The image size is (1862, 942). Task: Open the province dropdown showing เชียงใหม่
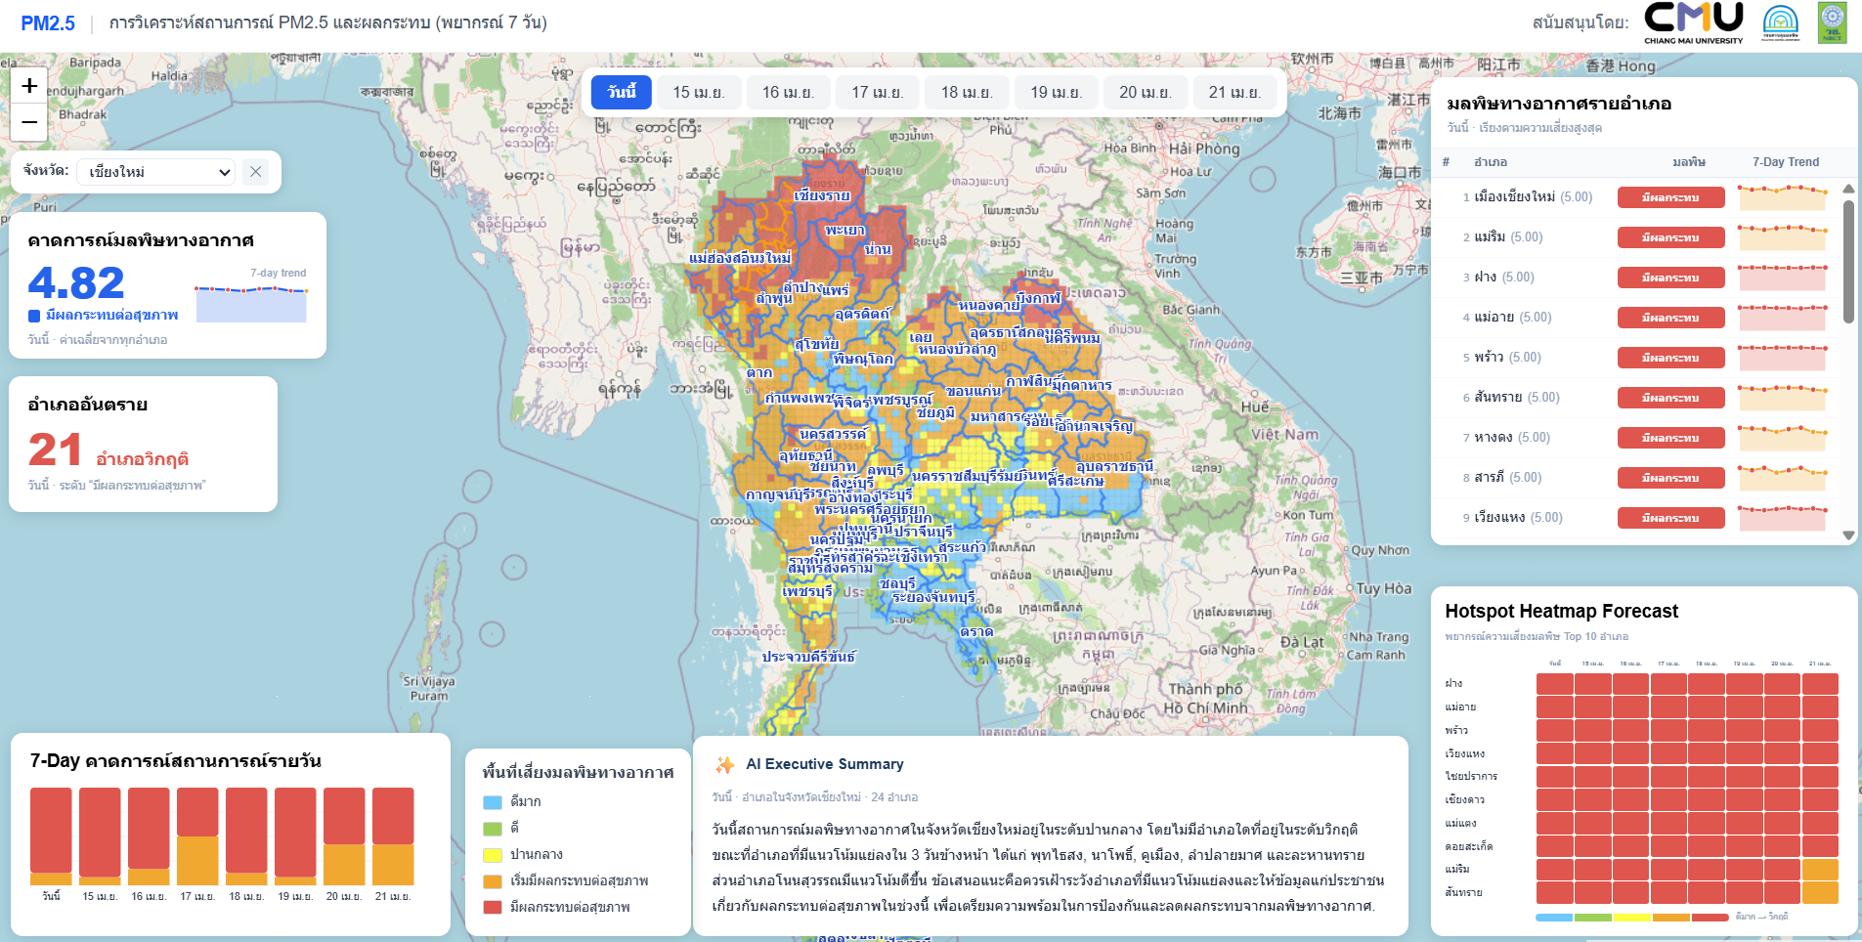[x=156, y=172]
